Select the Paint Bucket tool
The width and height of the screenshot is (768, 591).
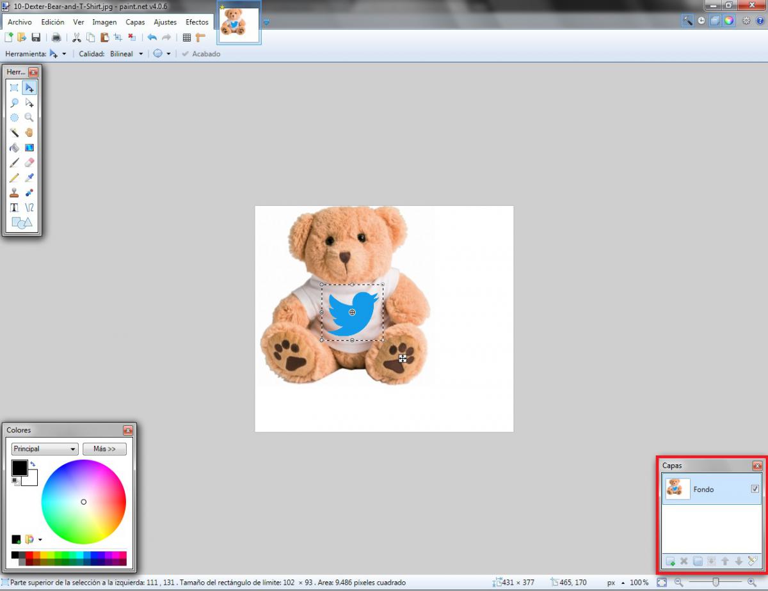click(x=14, y=148)
